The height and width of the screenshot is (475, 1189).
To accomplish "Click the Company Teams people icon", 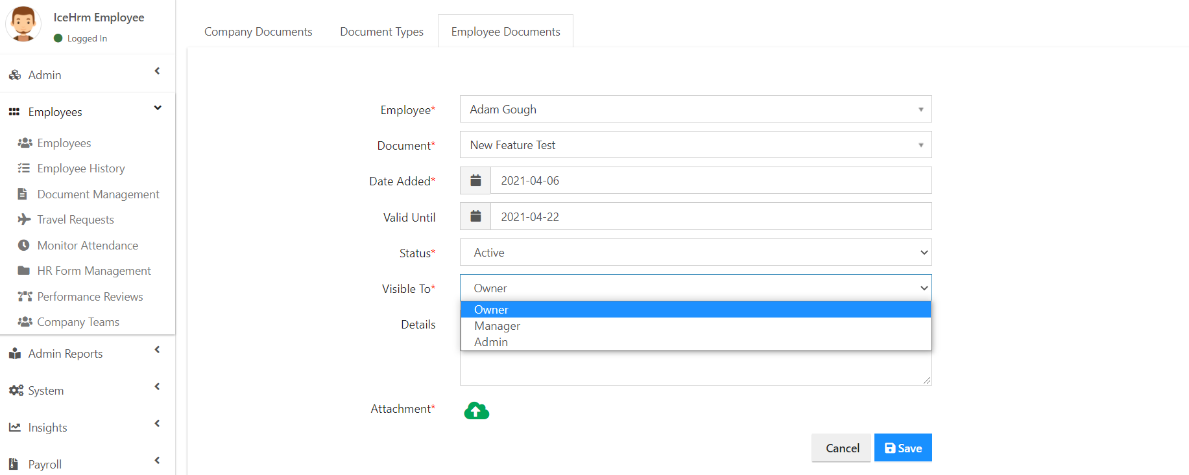I will [x=25, y=321].
